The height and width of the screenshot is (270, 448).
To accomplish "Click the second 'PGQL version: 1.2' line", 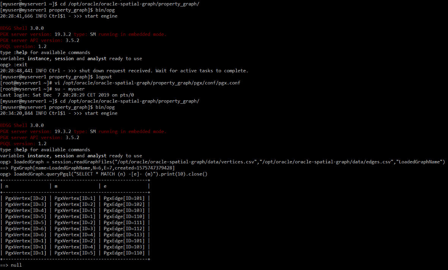I will pos(23,144).
